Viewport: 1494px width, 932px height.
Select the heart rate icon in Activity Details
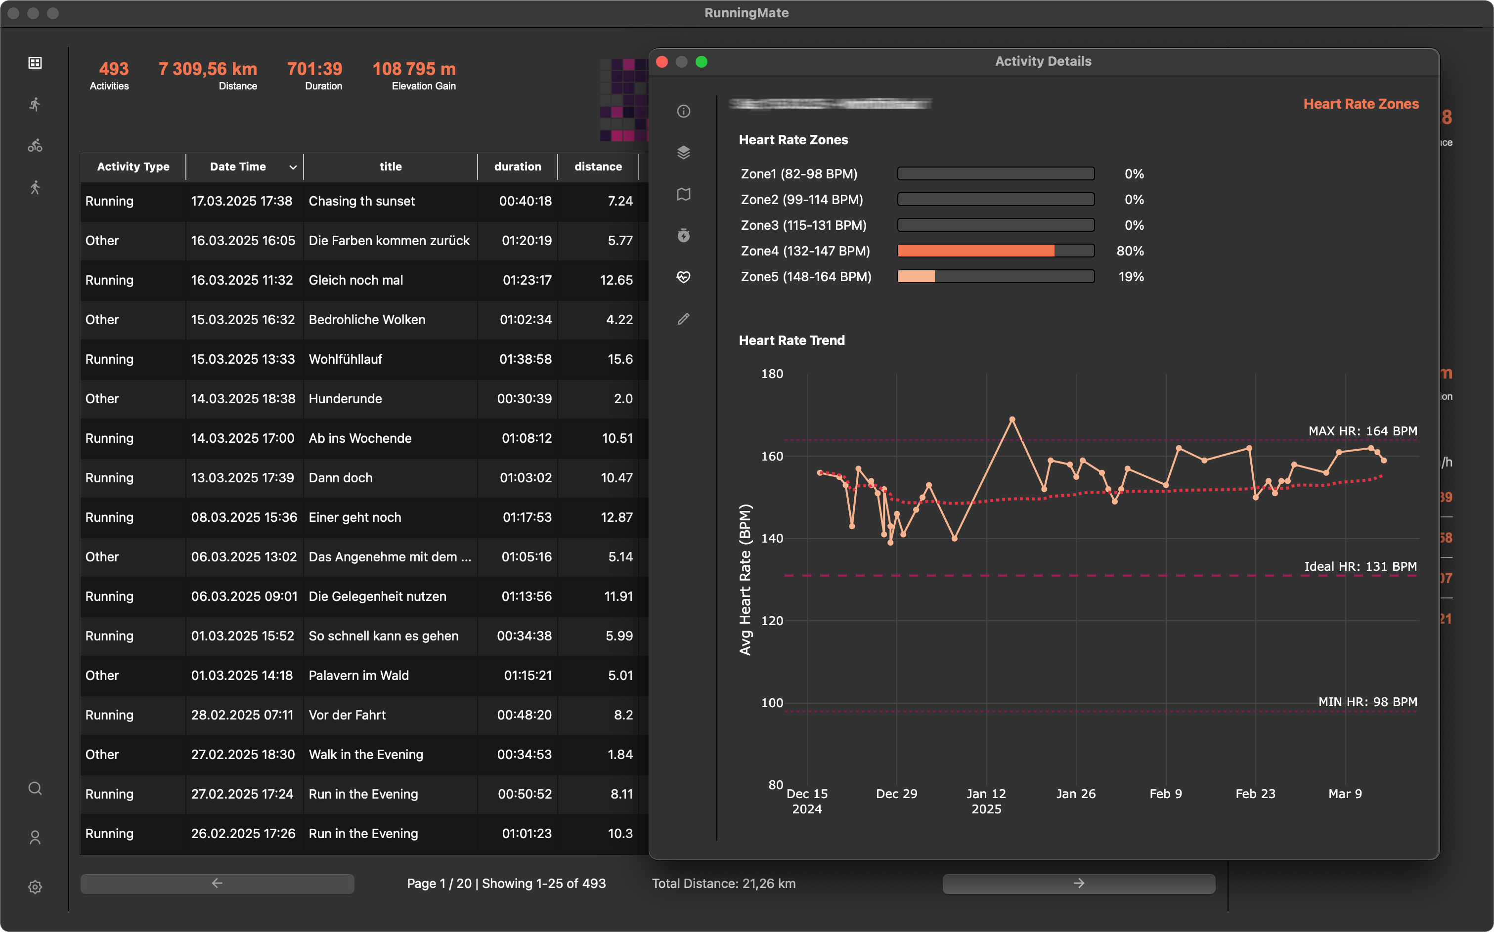click(683, 277)
